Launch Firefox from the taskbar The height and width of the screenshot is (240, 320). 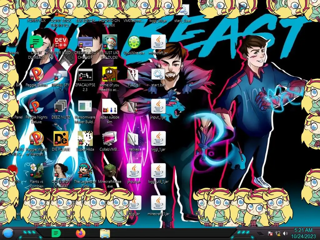point(81,233)
